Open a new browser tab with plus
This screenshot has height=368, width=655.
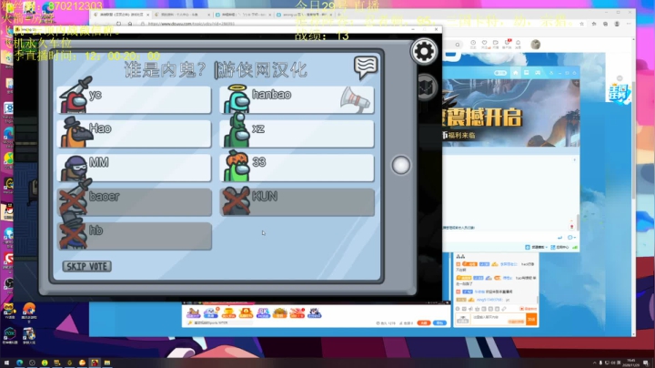[x=339, y=15]
